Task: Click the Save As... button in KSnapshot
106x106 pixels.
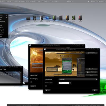Action: [x=91, y=69]
